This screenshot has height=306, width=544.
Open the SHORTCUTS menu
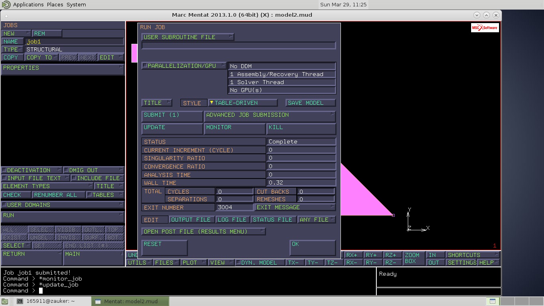473,255
